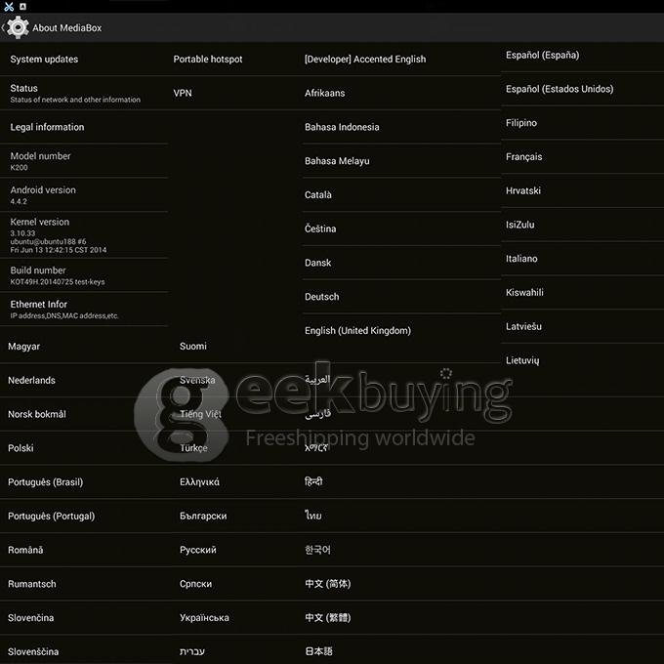Go back using the About MediaBox title
Screen dimensions: 664x664
[x=67, y=28]
